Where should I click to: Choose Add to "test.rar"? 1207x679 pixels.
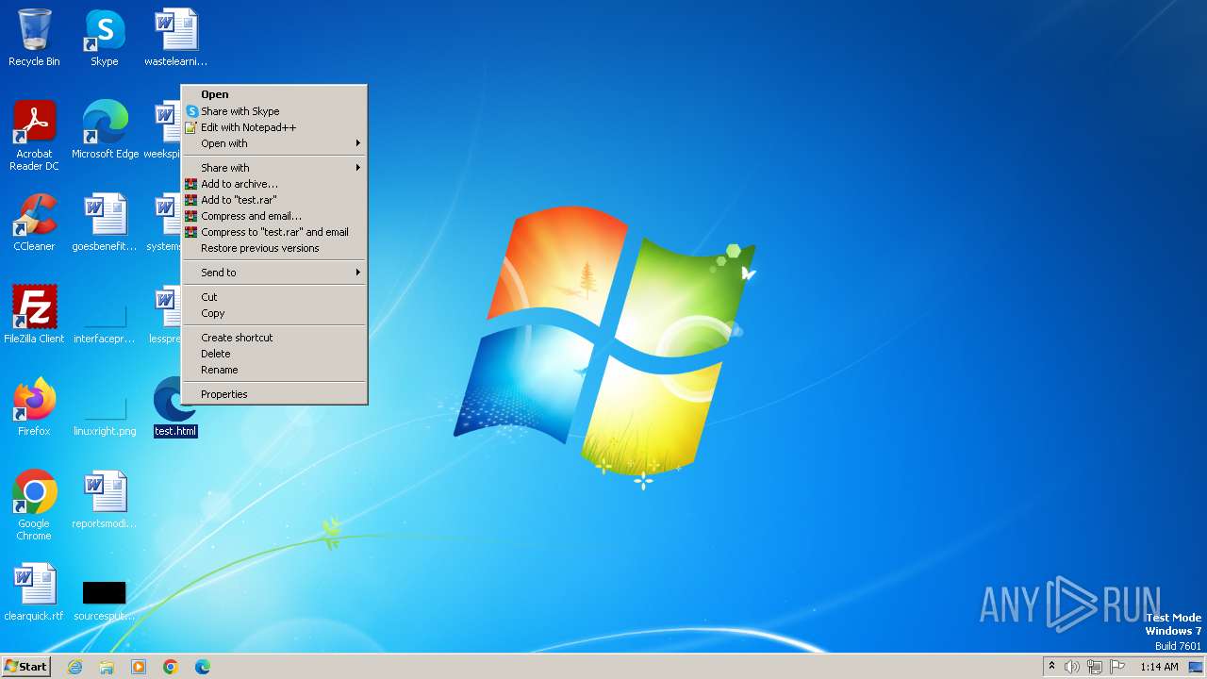[274, 200]
